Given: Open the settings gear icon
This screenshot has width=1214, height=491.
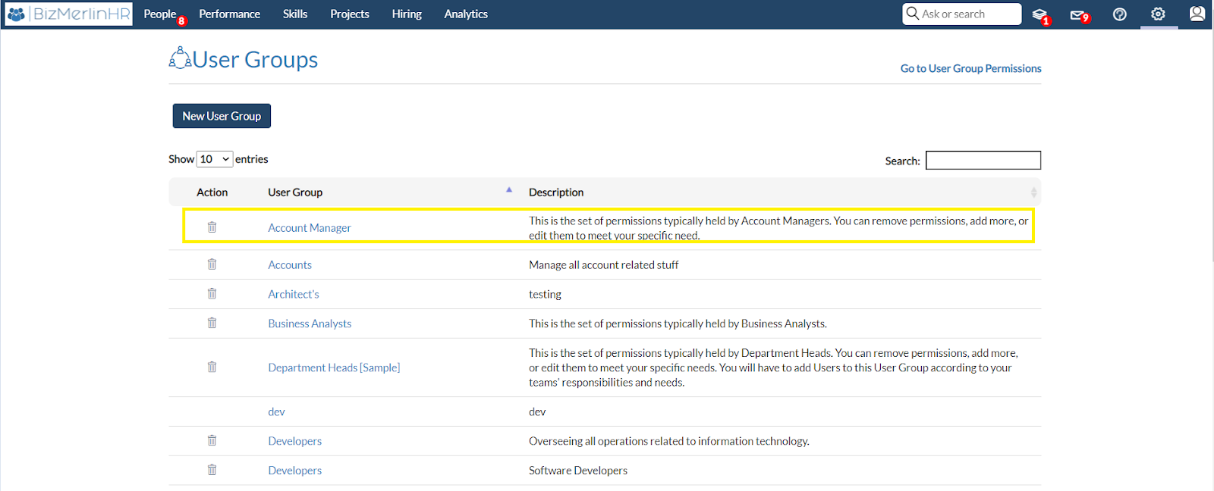Looking at the screenshot, I should point(1158,14).
